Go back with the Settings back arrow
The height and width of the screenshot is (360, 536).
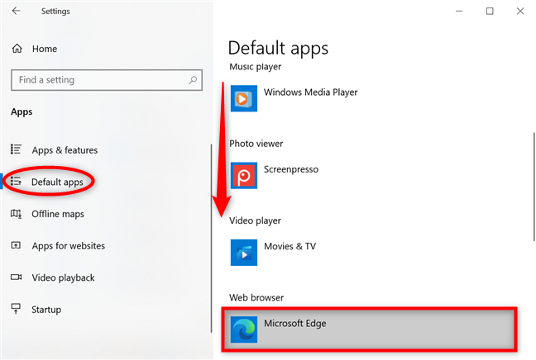[16, 11]
